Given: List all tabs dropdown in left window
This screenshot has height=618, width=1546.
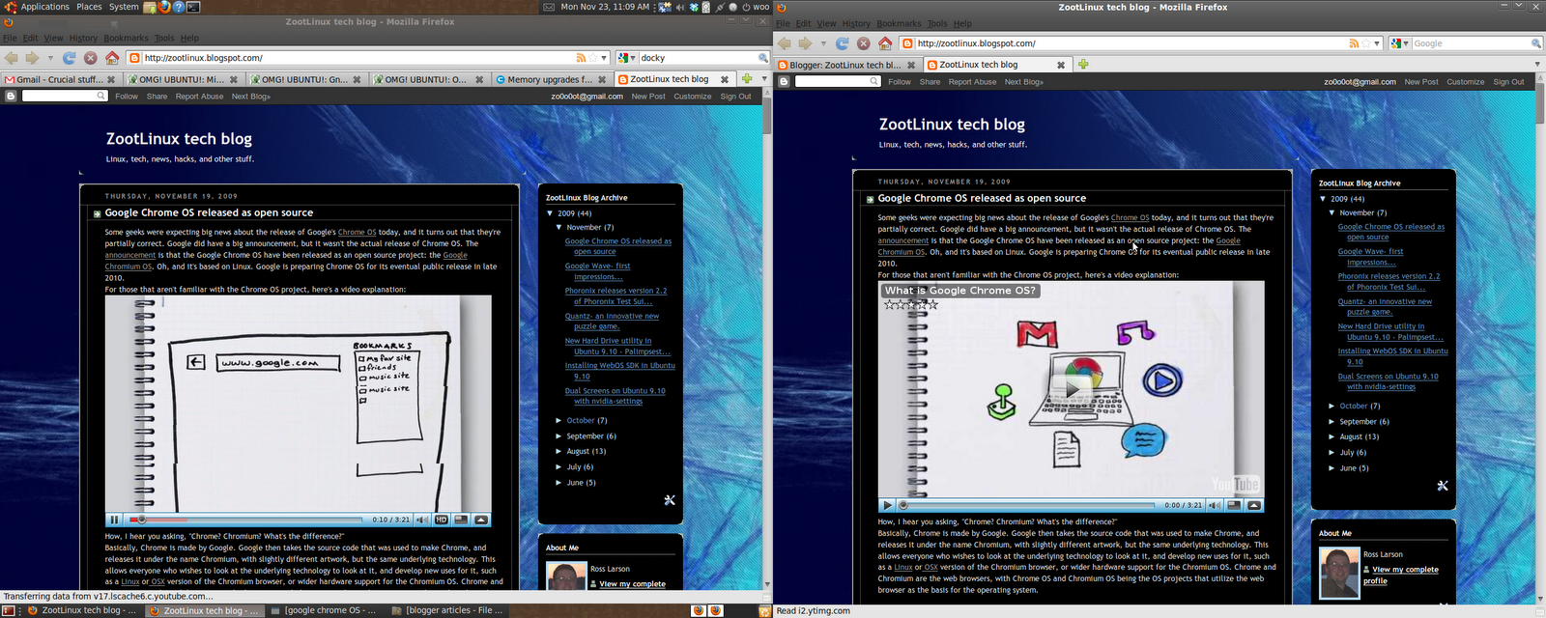Looking at the screenshot, I should pos(764,79).
